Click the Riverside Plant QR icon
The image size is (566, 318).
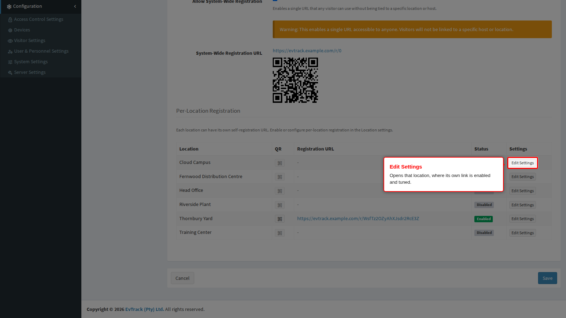click(280, 205)
